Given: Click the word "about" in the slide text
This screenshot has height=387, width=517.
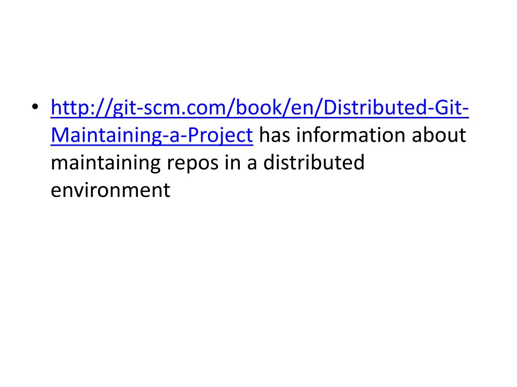Looking at the screenshot, I should pyautogui.click(x=440, y=136).
